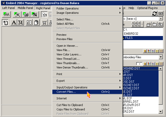
Task: Toggle the 1:1 actual size button
Action: tap(44, 15)
